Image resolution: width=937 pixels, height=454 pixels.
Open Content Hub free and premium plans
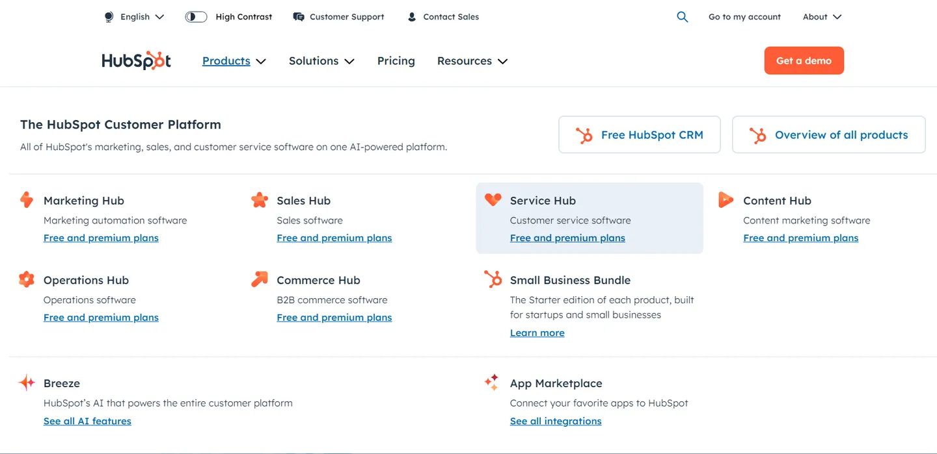pos(801,238)
